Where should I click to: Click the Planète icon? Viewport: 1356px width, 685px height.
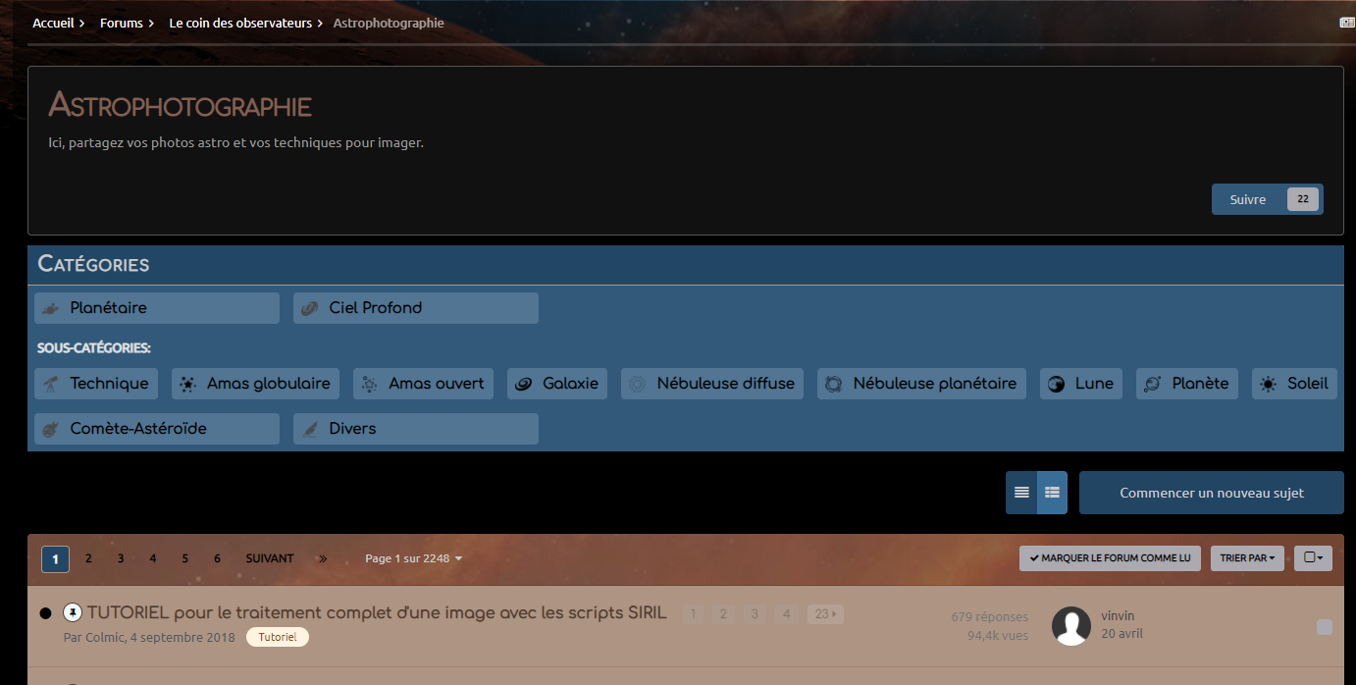coord(1152,384)
